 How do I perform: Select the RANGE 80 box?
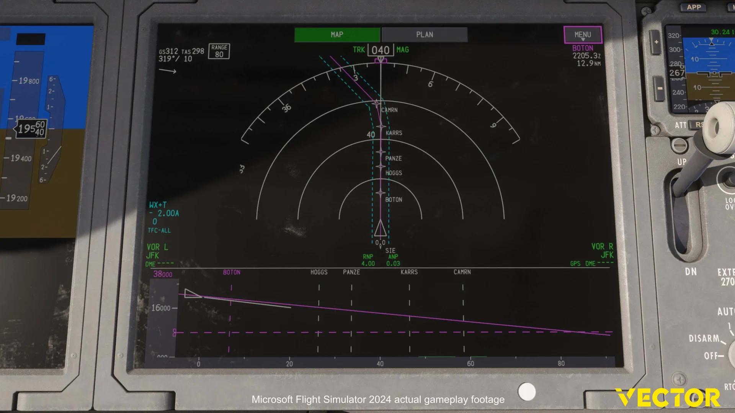click(219, 51)
